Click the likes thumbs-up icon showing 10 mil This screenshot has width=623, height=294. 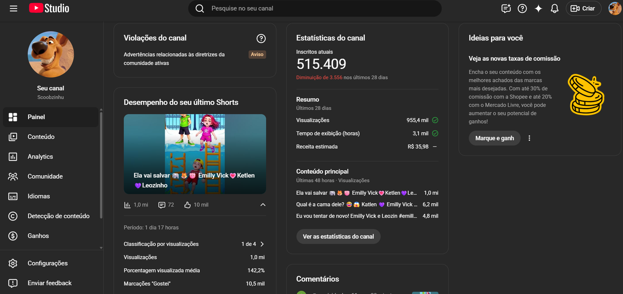pos(187,205)
